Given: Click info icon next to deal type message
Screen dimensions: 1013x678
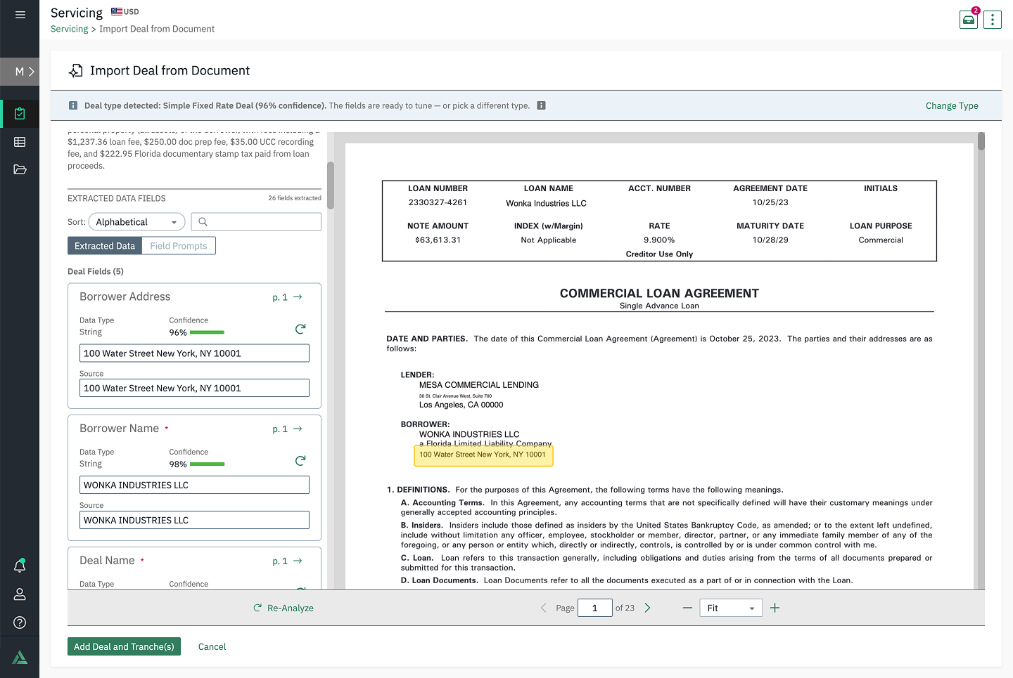Looking at the screenshot, I should (x=542, y=105).
